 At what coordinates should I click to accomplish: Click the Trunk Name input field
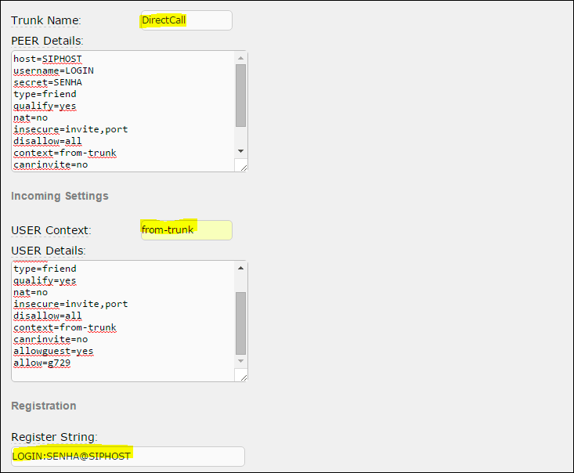pyautogui.click(x=186, y=20)
